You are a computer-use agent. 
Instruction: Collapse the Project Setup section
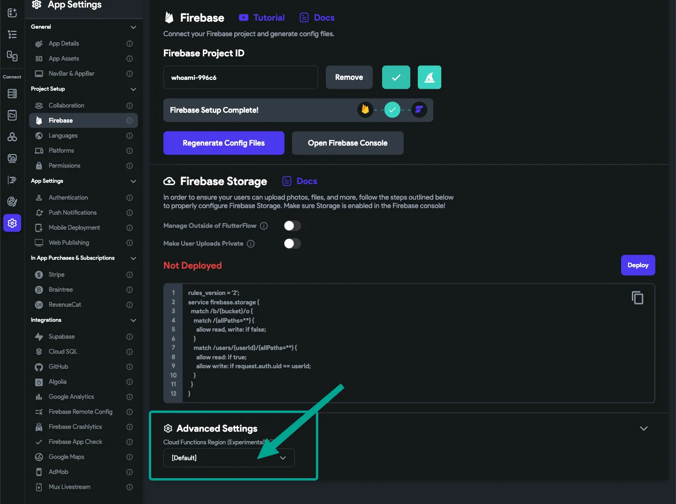(x=133, y=89)
